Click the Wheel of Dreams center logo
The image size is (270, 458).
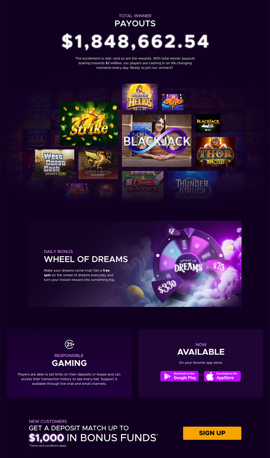188,265
